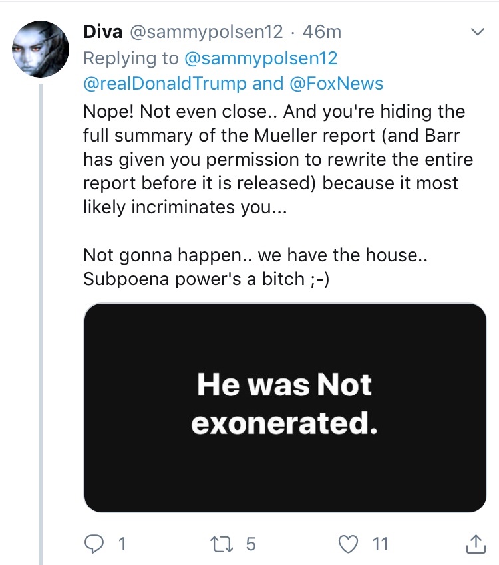Click the tweet text starting "Nope! Not even close"

click(x=274, y=159)
